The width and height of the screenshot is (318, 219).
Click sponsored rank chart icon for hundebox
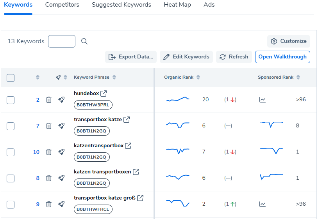pyautogui.click(x=263, y=100)
